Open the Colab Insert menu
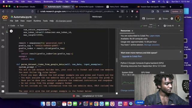The height and width of the screenshot is (108, 192). click(x=29, y=21)
